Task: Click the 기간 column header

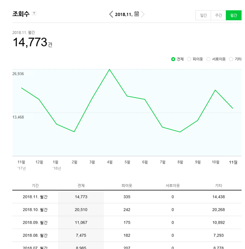Action: [x=35, y=186]
